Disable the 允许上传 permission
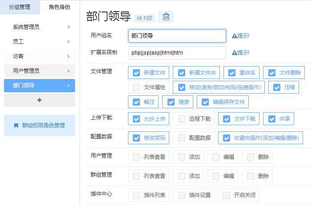The height and width of the screenshot is (205, 311). (136, 119)
